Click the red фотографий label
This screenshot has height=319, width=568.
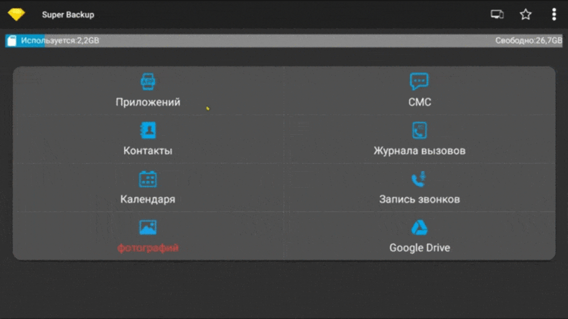[147, 247]
